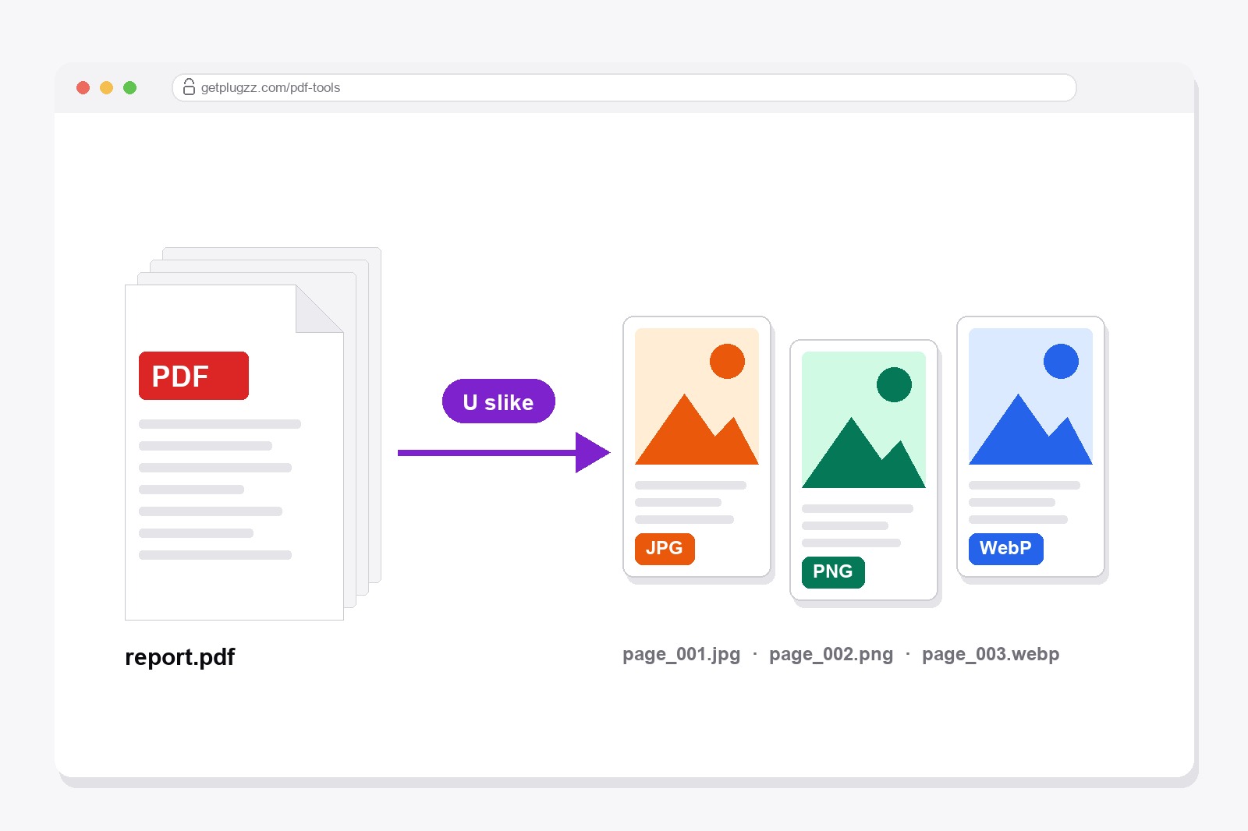Select the page_002.png file name

[x=831, y=654]
